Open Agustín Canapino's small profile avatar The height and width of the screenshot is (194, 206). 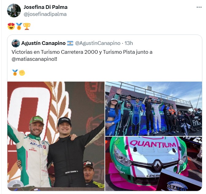click(16, 43)
